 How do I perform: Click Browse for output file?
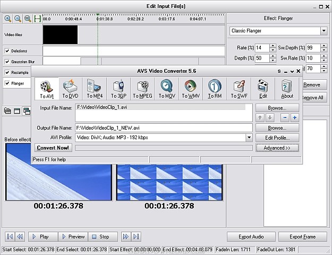click(x=277, y=128)
